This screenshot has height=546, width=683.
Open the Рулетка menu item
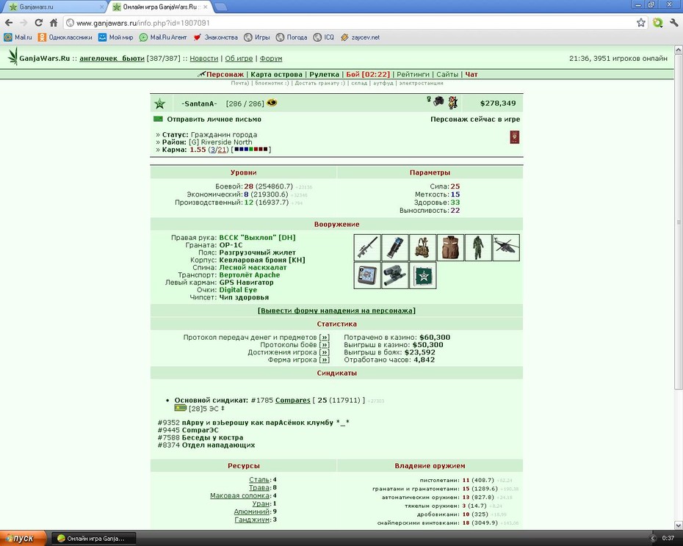[x=324, y=74]
